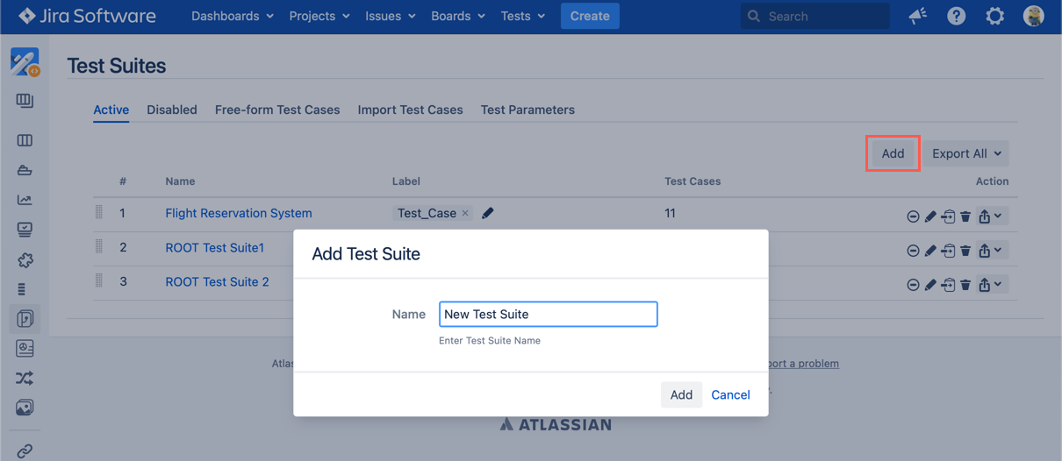Click the puzzle piece icon in sidebar
This screenshot has height=461, width=1062.
click(x=25, y=260)
